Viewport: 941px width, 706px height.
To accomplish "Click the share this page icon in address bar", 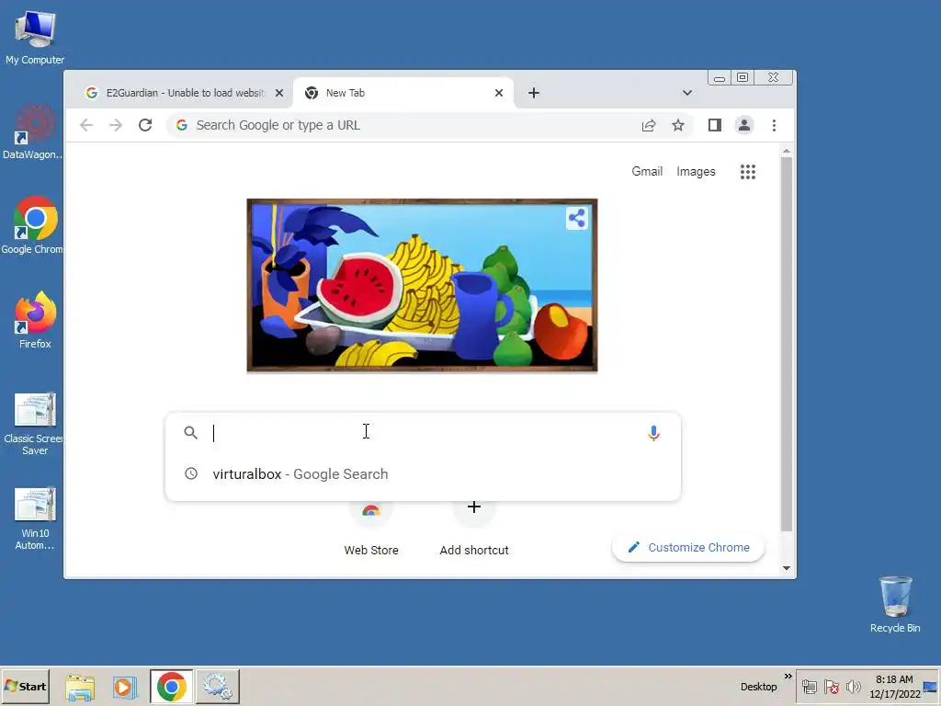I will pyautogui.click(x=649, y=125).
